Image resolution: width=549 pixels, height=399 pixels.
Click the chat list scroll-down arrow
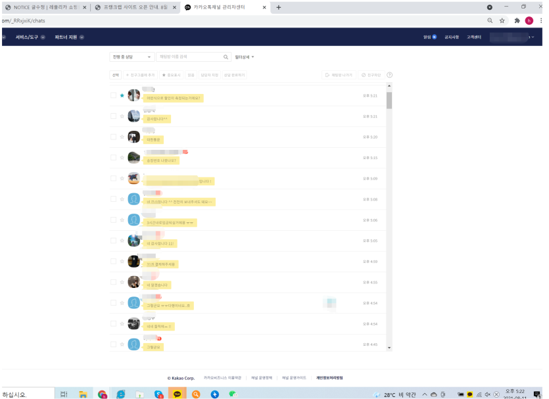coord(389,348)
